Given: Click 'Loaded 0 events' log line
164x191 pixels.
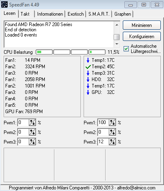Looking at the screenshot, I should pos(21,35).
